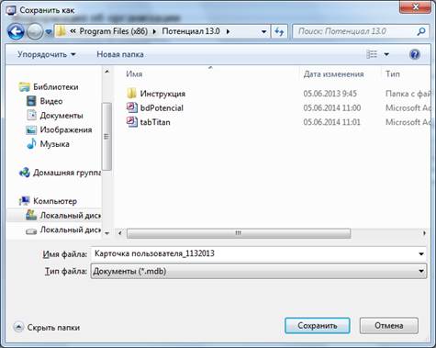Click the folder icon in the address bar
The height and width of the screenshot is (348, 436).
[61, 31]
